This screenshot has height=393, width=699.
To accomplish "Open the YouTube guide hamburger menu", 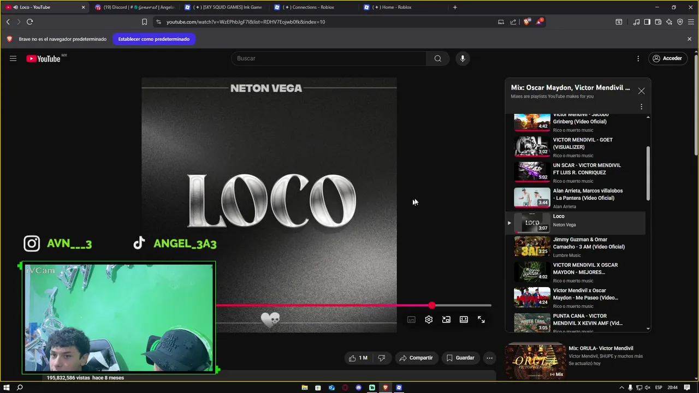I will pyautogui.click(x=13, y=58).
